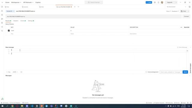The height and width of the screenshot is (108, 192).
Task: Open Bootcamp in status bar
Action: click(x=169, y=103)
